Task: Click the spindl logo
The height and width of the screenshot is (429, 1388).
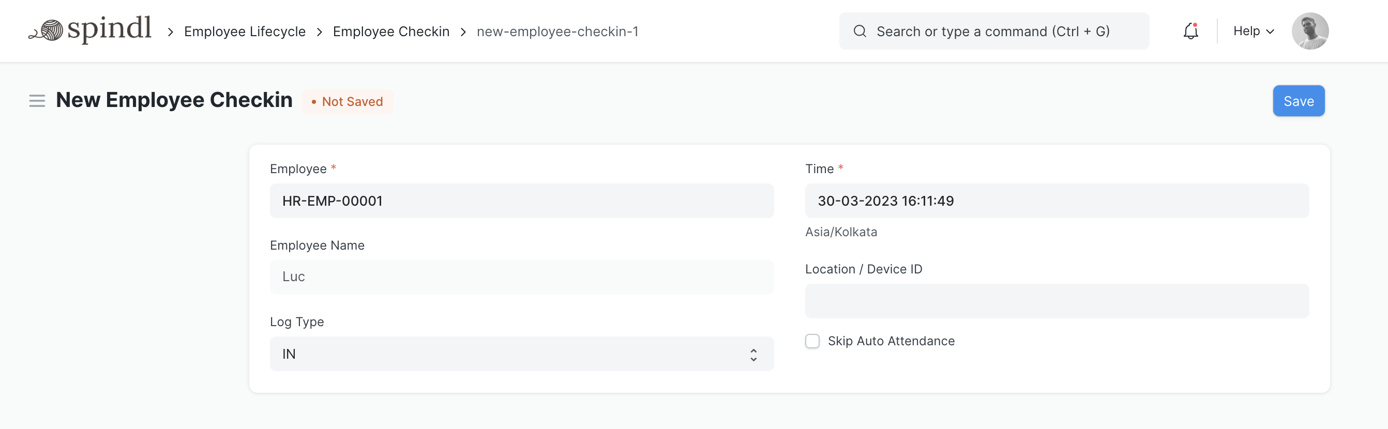Action: [90, 29]
